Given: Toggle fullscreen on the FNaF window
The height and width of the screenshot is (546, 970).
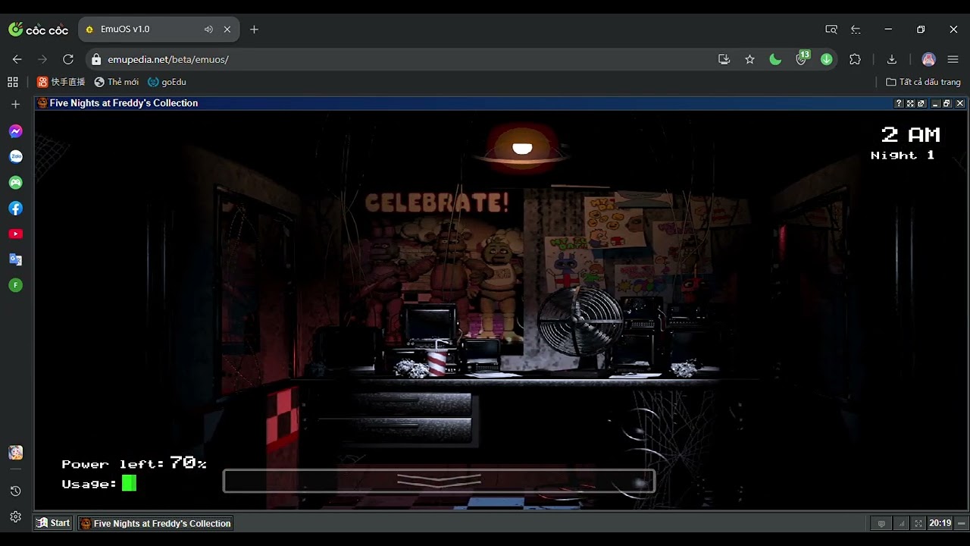Looking at the screenshot, I should (x=910, y=103).
